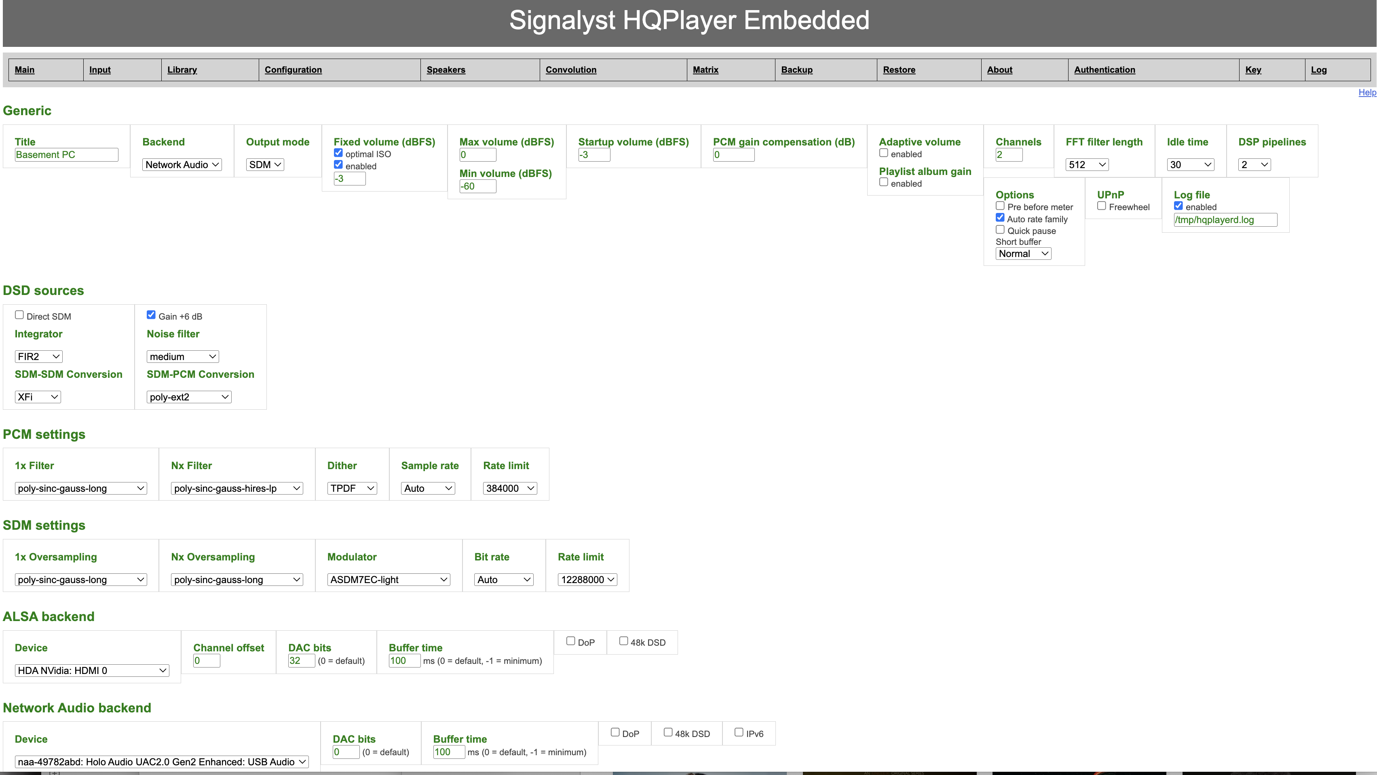Open the Configuration page
The width and height of the screenshot is (1377, 775).
click(x=294, y=69)
